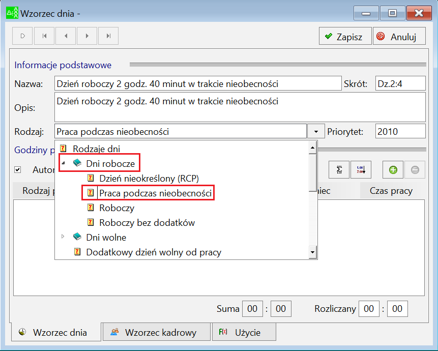Click the Priorytet input field
Viewport: 438px width, 351px height.
click(x=400, y=131)
